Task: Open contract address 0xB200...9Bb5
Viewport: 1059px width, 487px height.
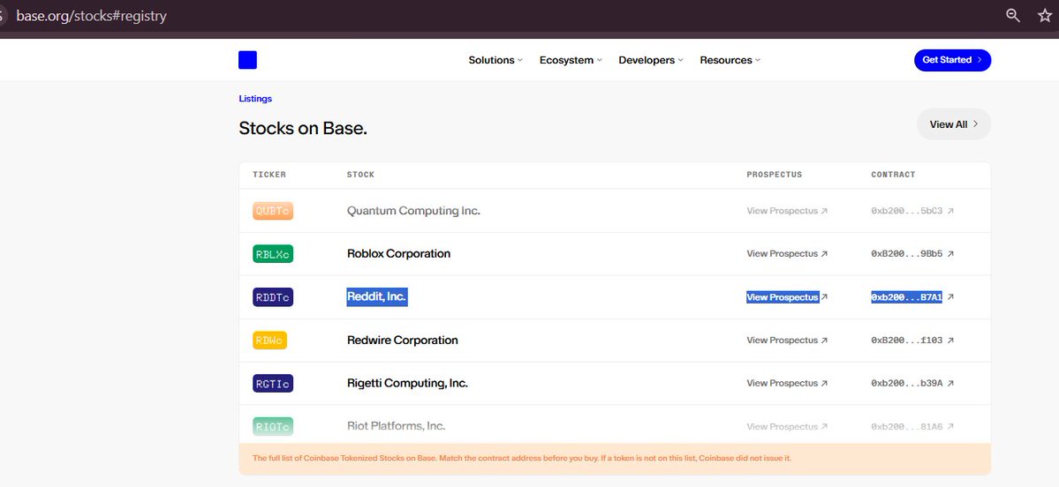Action: click(x=906, y=254)
